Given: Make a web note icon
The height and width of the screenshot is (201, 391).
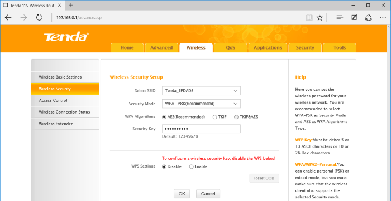Looking at the screenshot, I should tap(354, 18).
